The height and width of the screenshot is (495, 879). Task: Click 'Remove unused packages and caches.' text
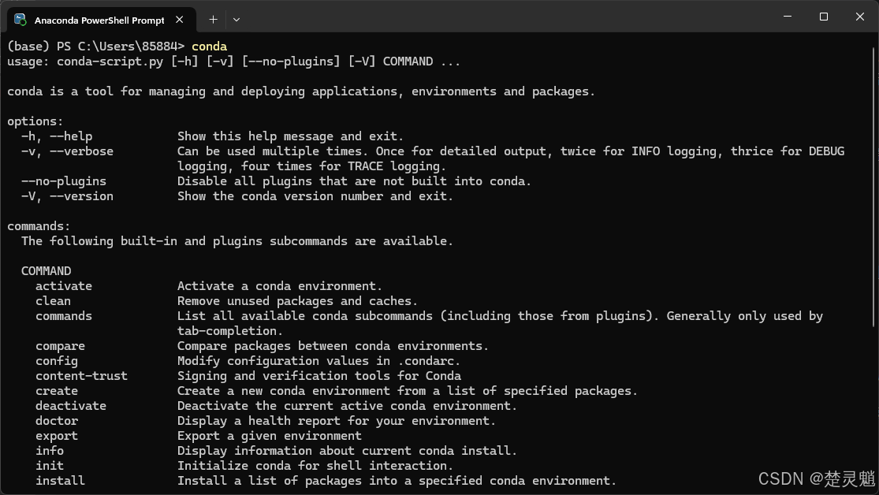pyautogui.click(x=298, y=301)
